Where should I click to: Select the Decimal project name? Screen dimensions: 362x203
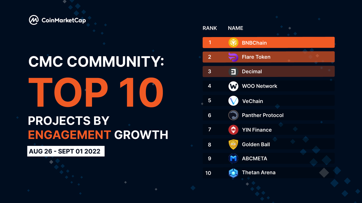point(252,72)
